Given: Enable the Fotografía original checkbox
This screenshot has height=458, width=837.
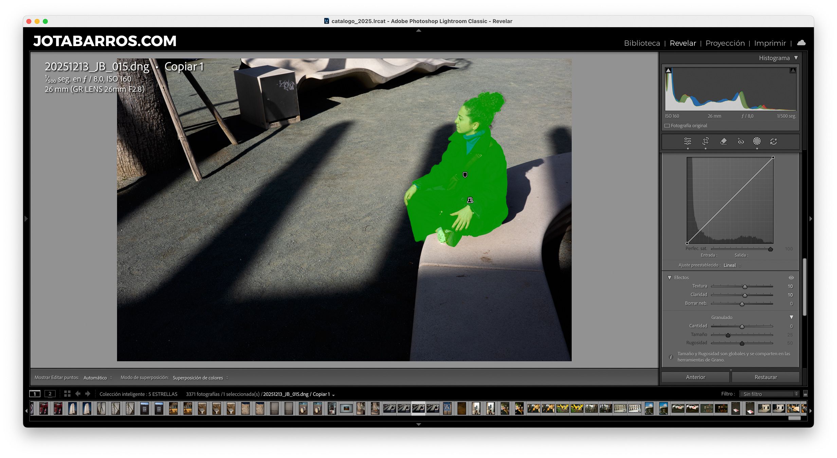Looking at the screenshot, I should tap(667, 126).
